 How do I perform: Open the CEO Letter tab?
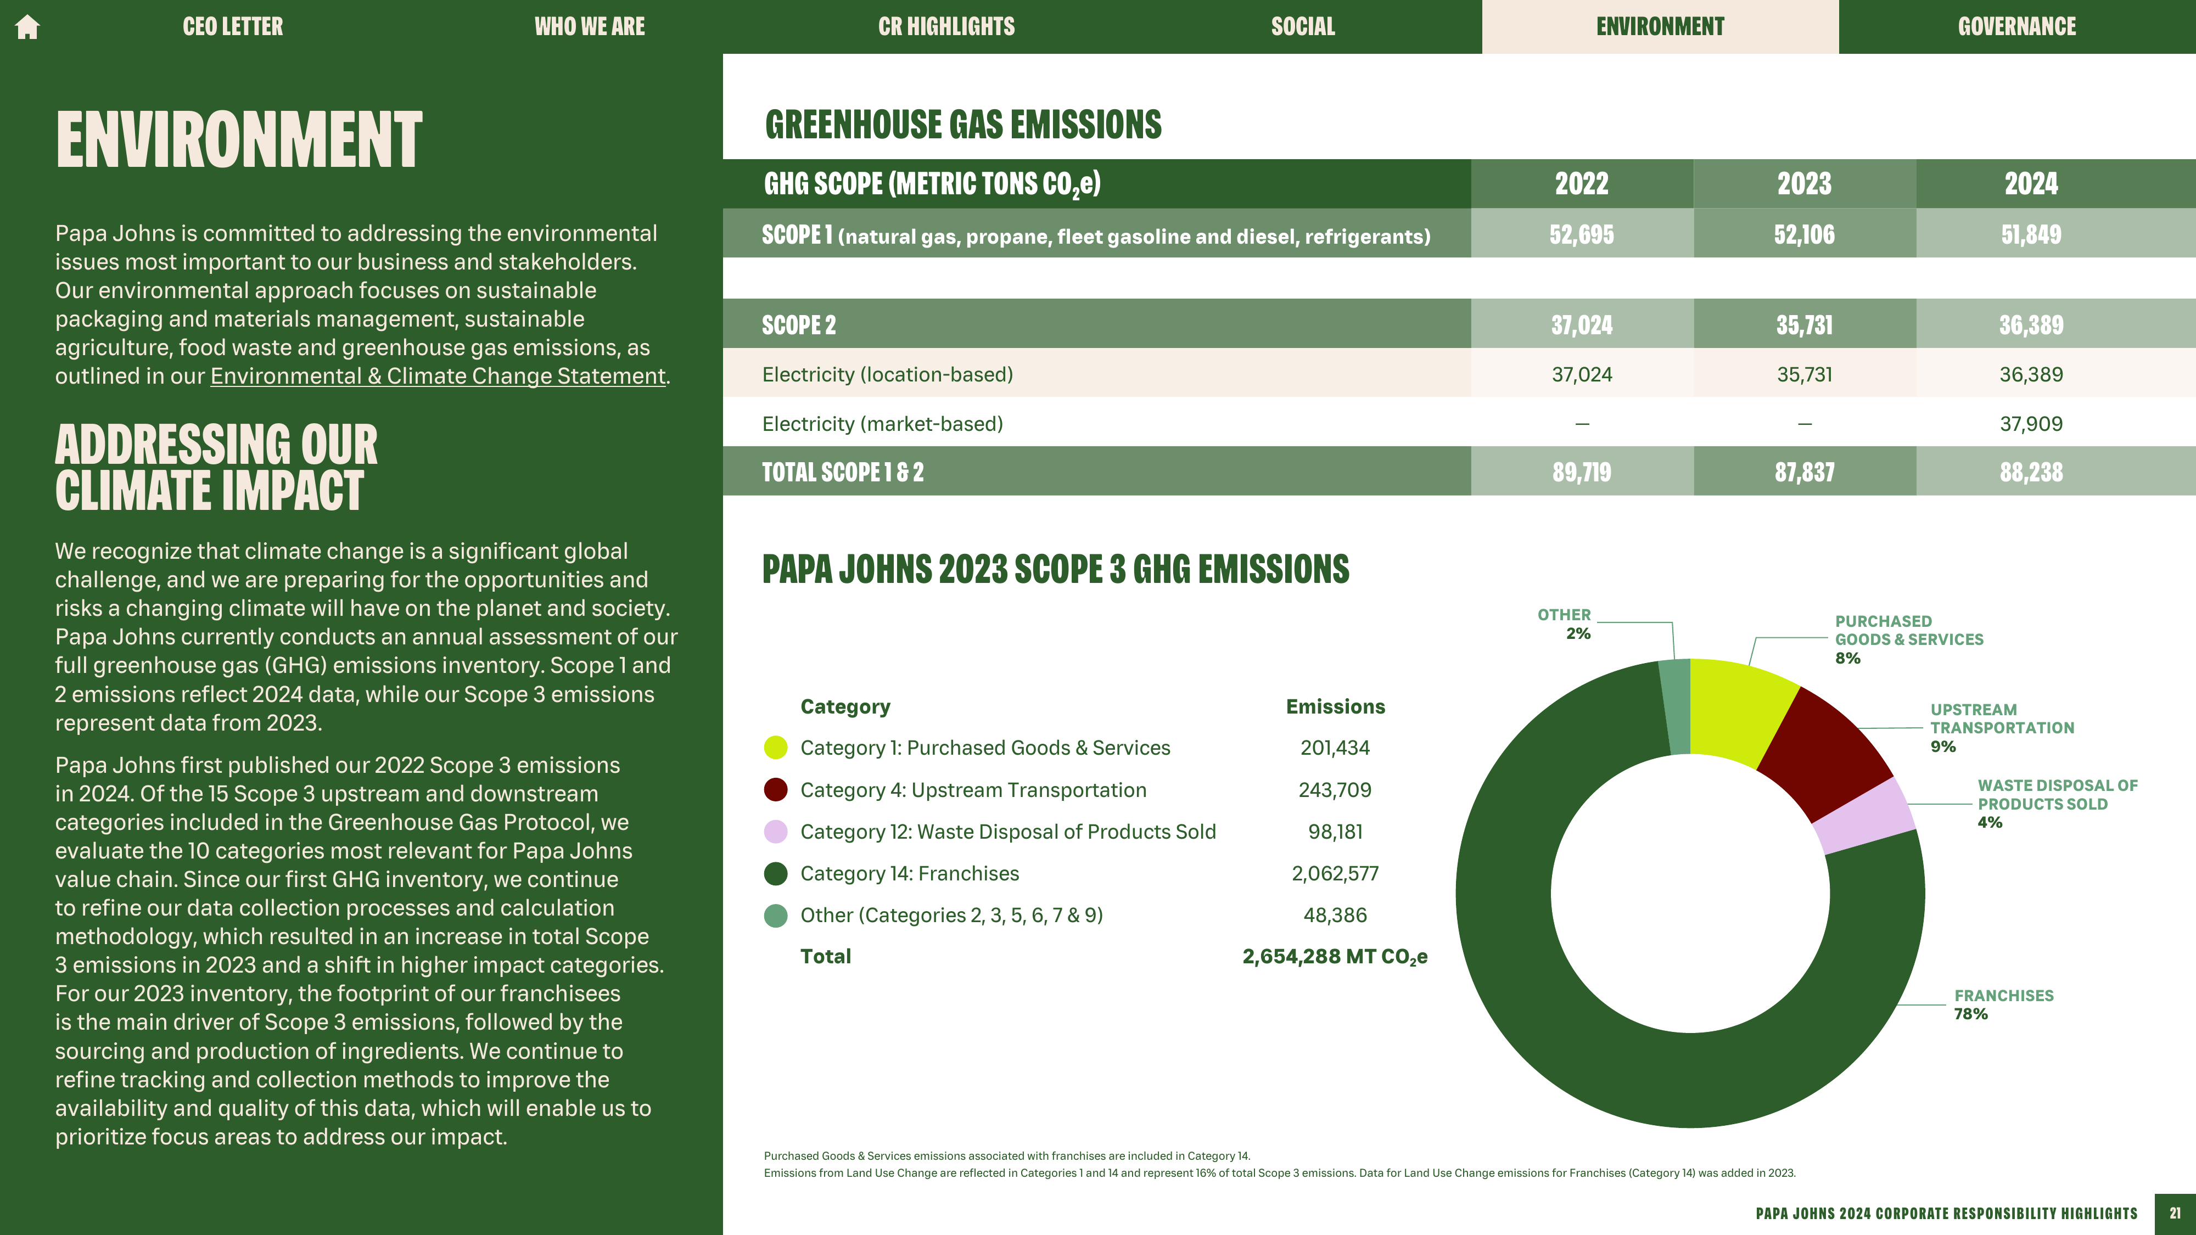pos(233,26)
